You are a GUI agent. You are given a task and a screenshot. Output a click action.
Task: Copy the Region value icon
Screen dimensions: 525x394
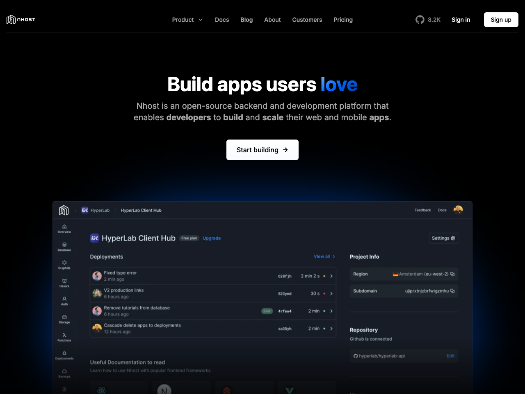point(452,274)
